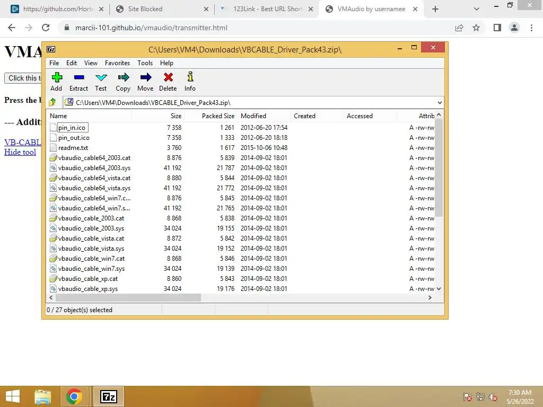Click the red Delete icon
Screen dimensions: 543x407
tap(168, 77)
